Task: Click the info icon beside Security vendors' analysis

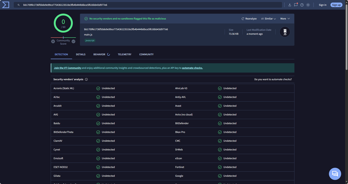Action: pos(86,80)
